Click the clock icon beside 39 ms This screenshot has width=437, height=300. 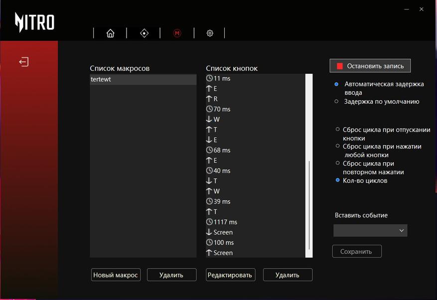pyautogui.click(x=209, y=201)
